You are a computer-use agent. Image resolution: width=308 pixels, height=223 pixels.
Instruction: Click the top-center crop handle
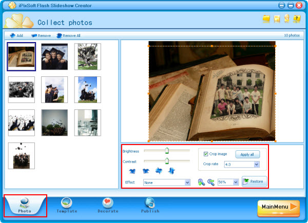[x=212, y=46]
